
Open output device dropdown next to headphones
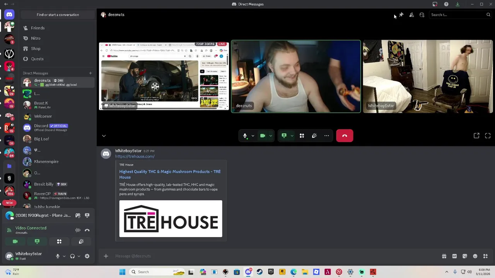pyautogui.click(x=79, y=256)
